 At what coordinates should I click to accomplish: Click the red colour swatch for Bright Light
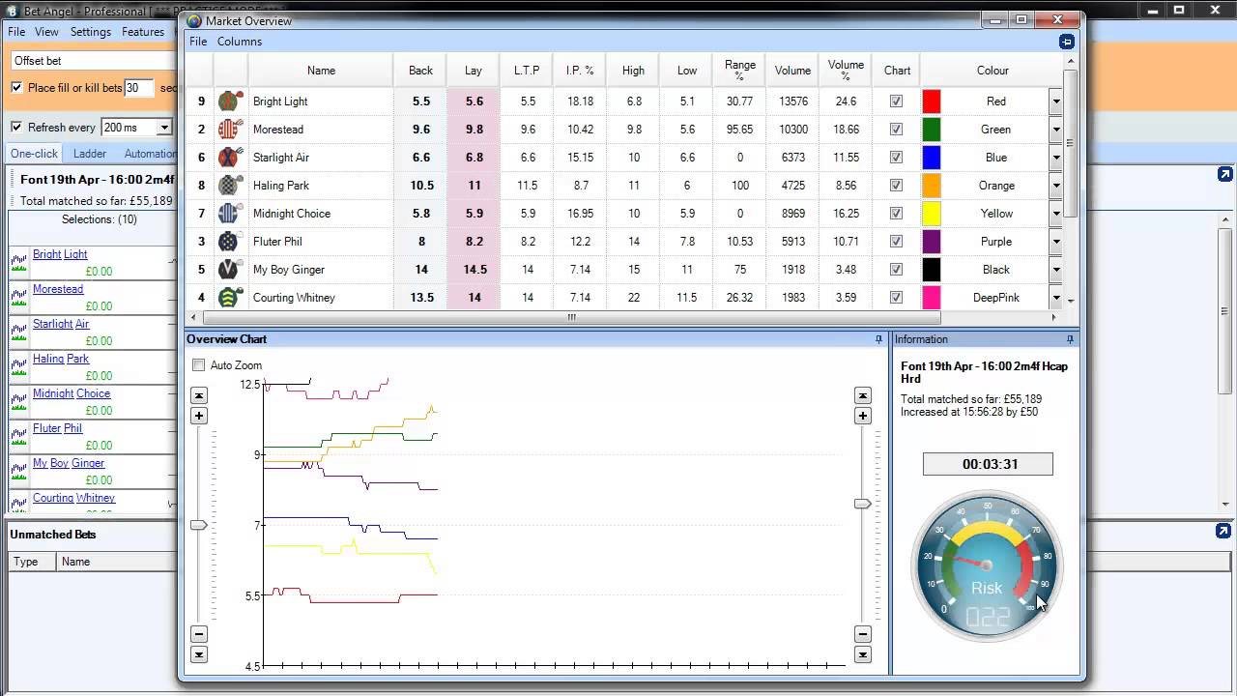coord(932,101)
